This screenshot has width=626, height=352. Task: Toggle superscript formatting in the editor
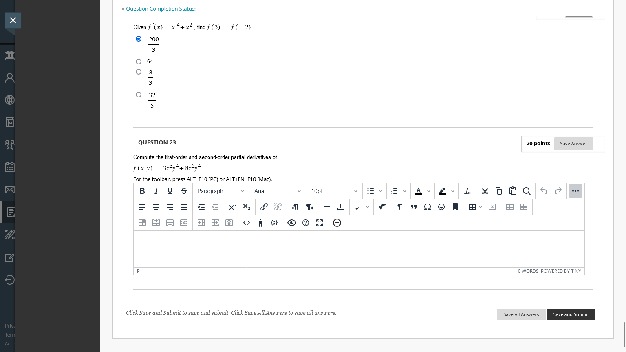coord(232,207)
